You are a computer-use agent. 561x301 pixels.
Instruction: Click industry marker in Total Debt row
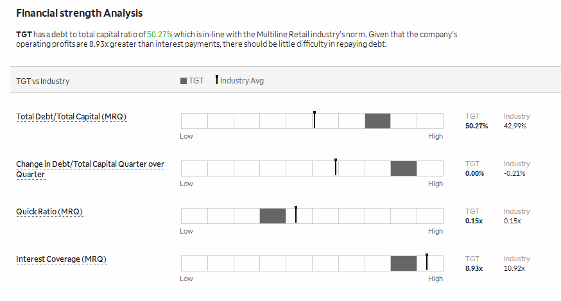point(315,119)
